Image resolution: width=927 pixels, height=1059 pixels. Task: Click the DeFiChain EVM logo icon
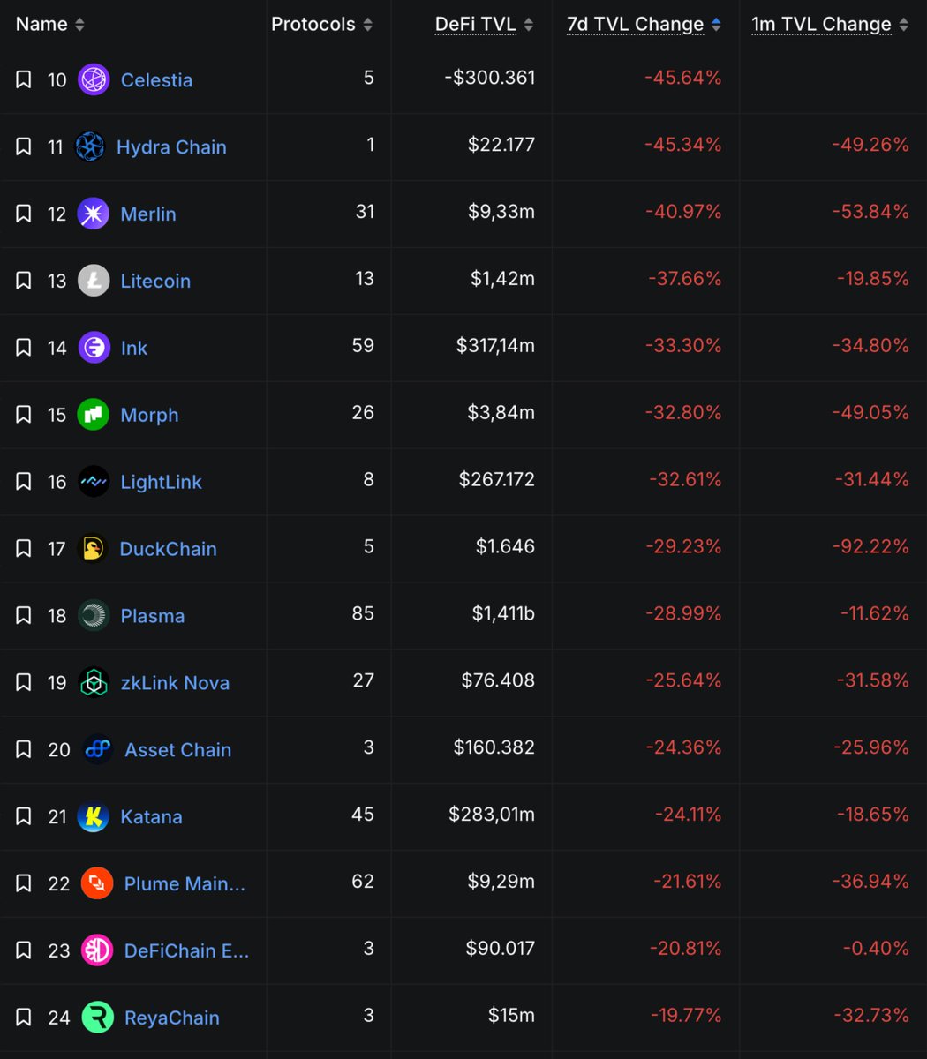click(x=97, y=950)
